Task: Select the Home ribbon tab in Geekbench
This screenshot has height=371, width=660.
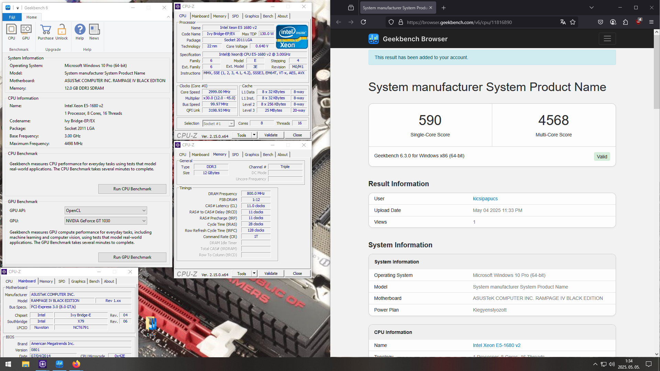Action: 32,17
